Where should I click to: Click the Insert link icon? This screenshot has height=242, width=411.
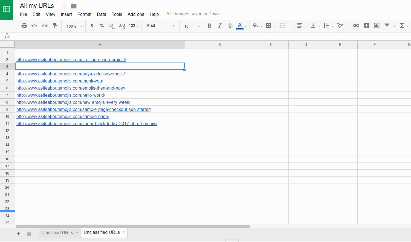tap(356, 26)
